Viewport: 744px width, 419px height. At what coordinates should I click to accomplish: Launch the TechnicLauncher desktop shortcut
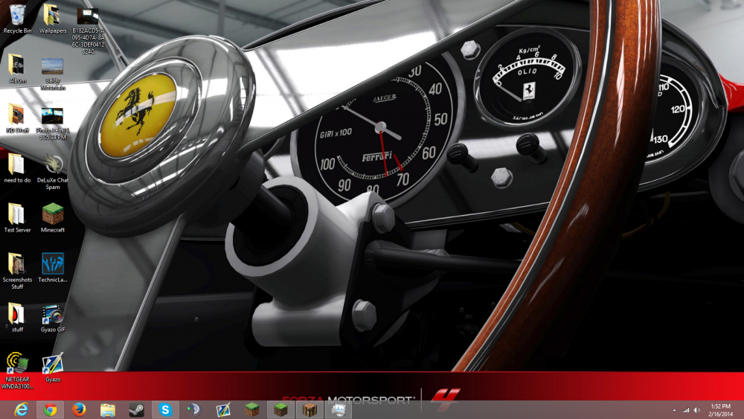pos(53,268)
